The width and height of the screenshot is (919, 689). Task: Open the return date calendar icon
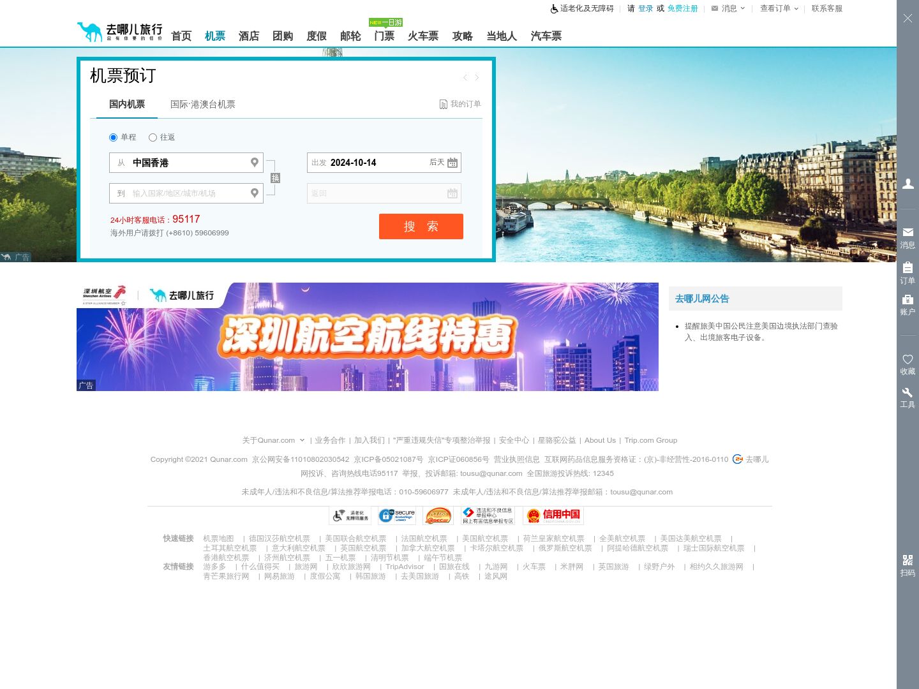coord(452,193)
